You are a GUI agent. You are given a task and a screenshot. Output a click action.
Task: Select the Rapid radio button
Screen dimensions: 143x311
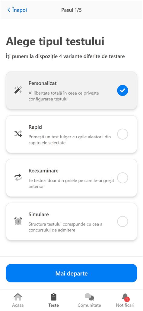[122, 134]
